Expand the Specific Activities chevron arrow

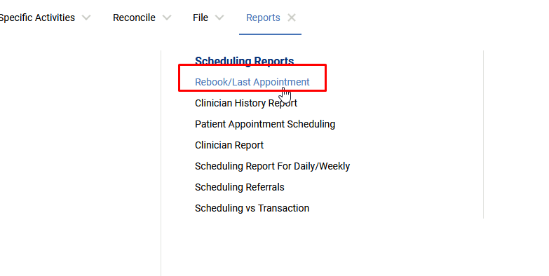[x=86, y=18]
